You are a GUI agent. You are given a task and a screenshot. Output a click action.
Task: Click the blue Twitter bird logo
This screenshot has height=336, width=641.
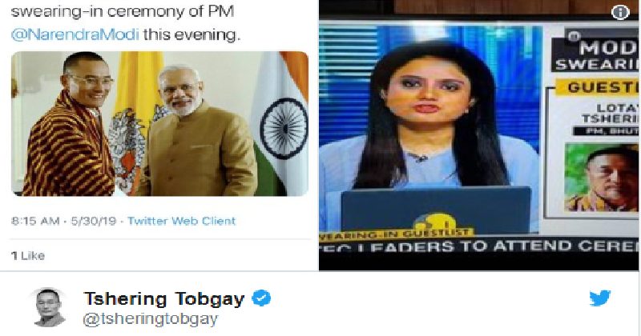coord(599,298)
